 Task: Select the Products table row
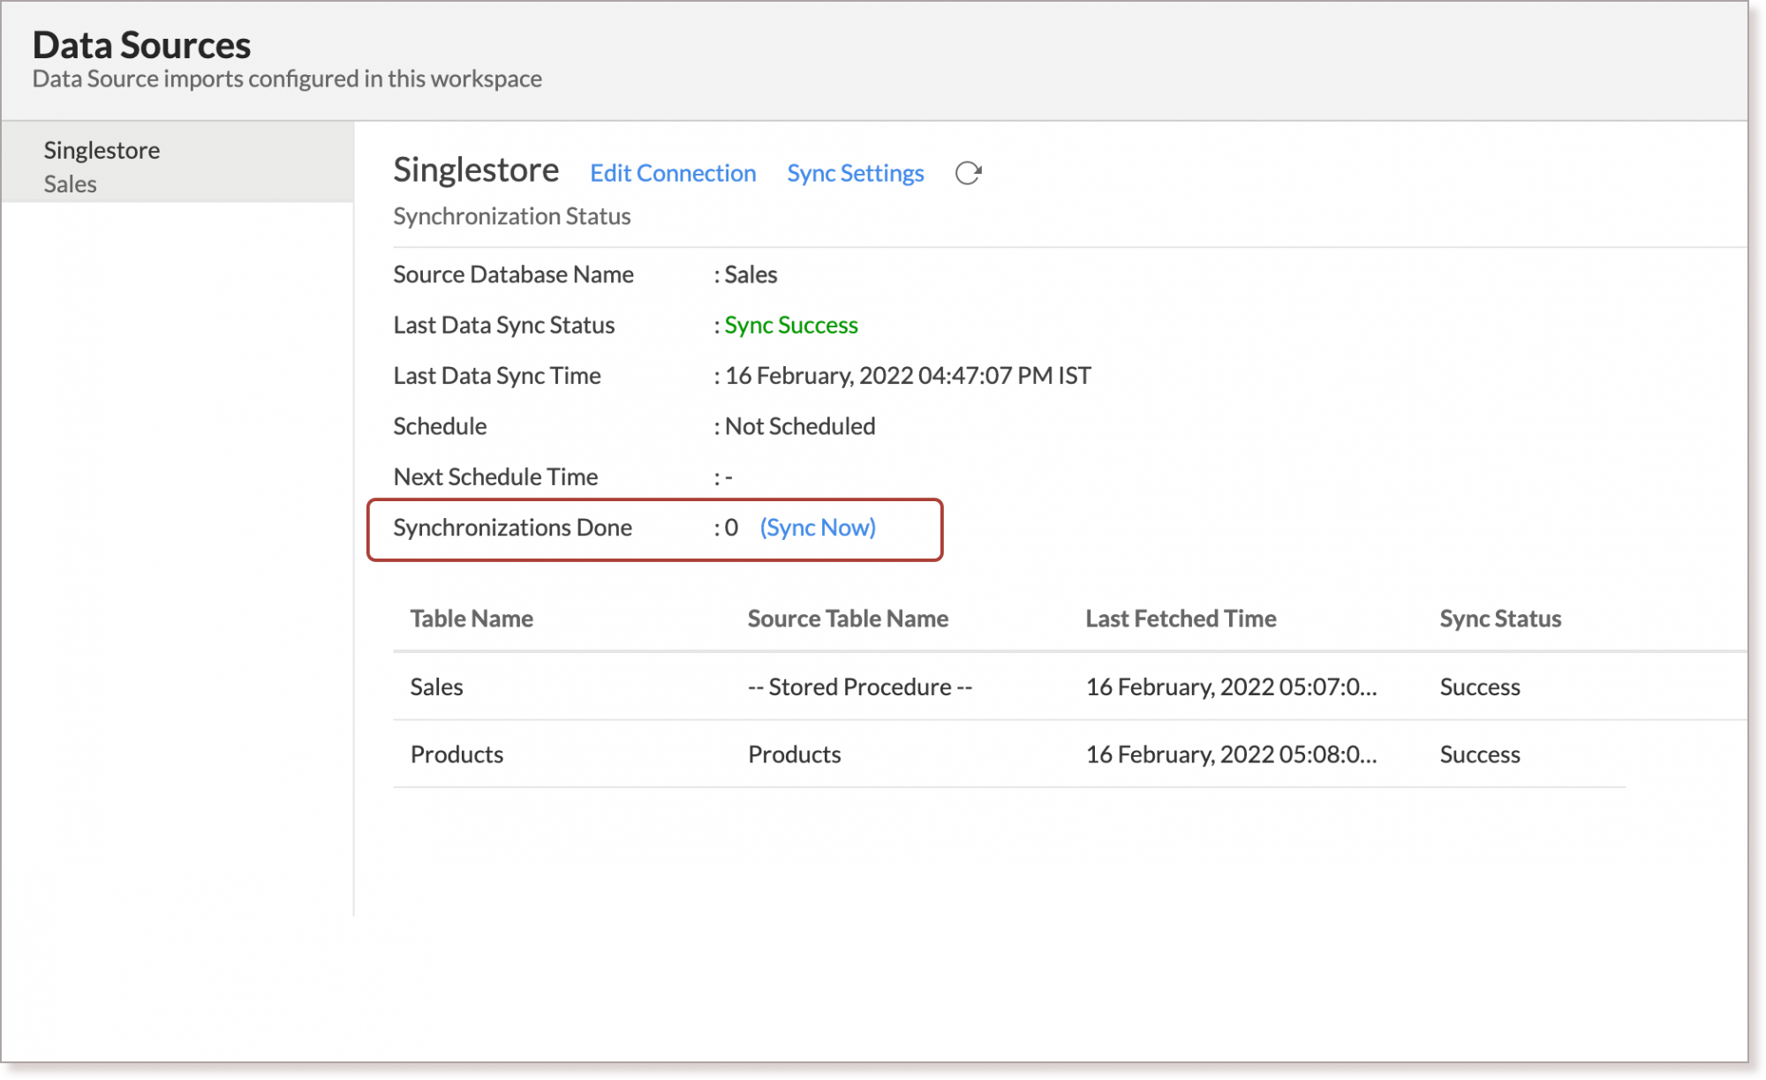tap(456, 754)
